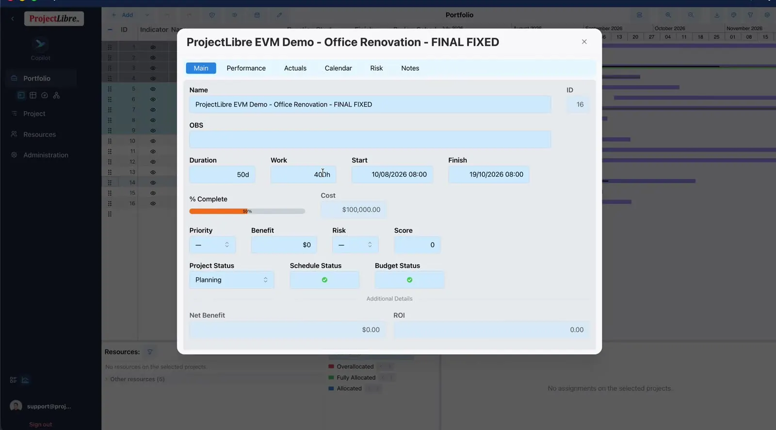This screenshot has height=430, width=776.
Task: Collapse all rows using the minus header icon
Action: [x=110, y=30]
